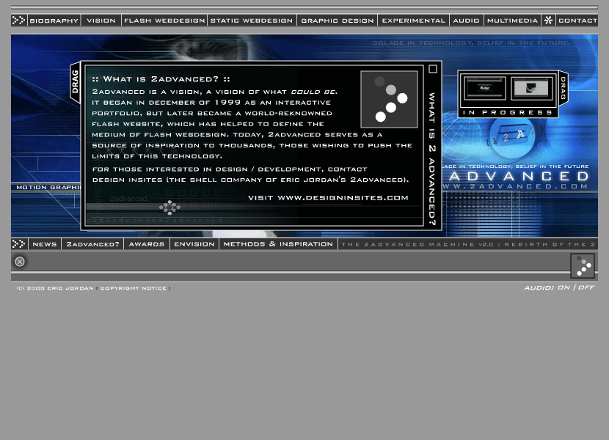Click the ':: What is 2Advanced? ::' heading
The image size is (609, 440).
point(161,79)
